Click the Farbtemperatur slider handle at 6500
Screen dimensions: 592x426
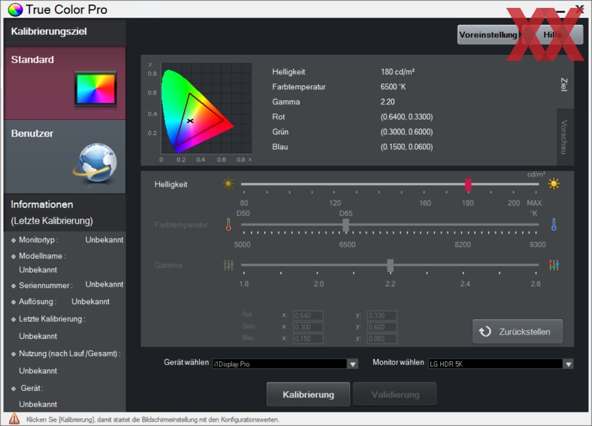[346, 225]
